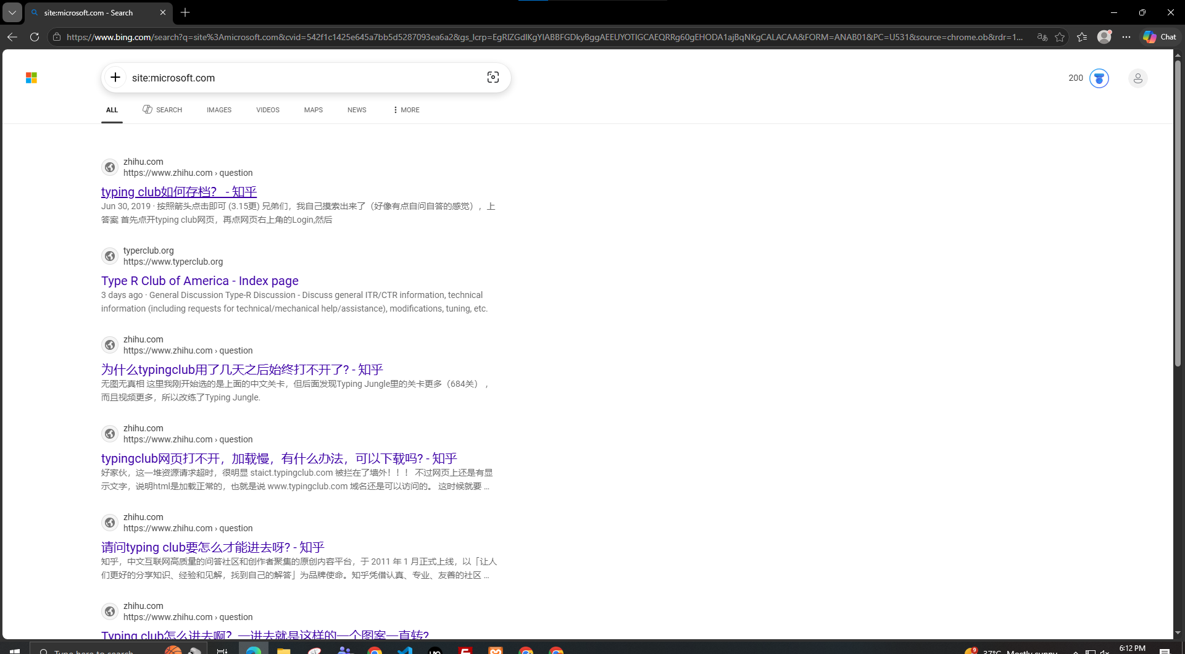
Task: Switch to the SEARCH tab
Action: [x=162, y=110]
